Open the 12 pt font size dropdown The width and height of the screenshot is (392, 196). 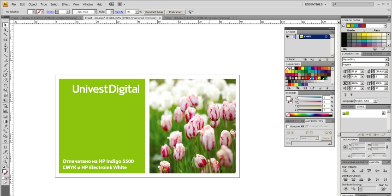[x=362, y=71]
